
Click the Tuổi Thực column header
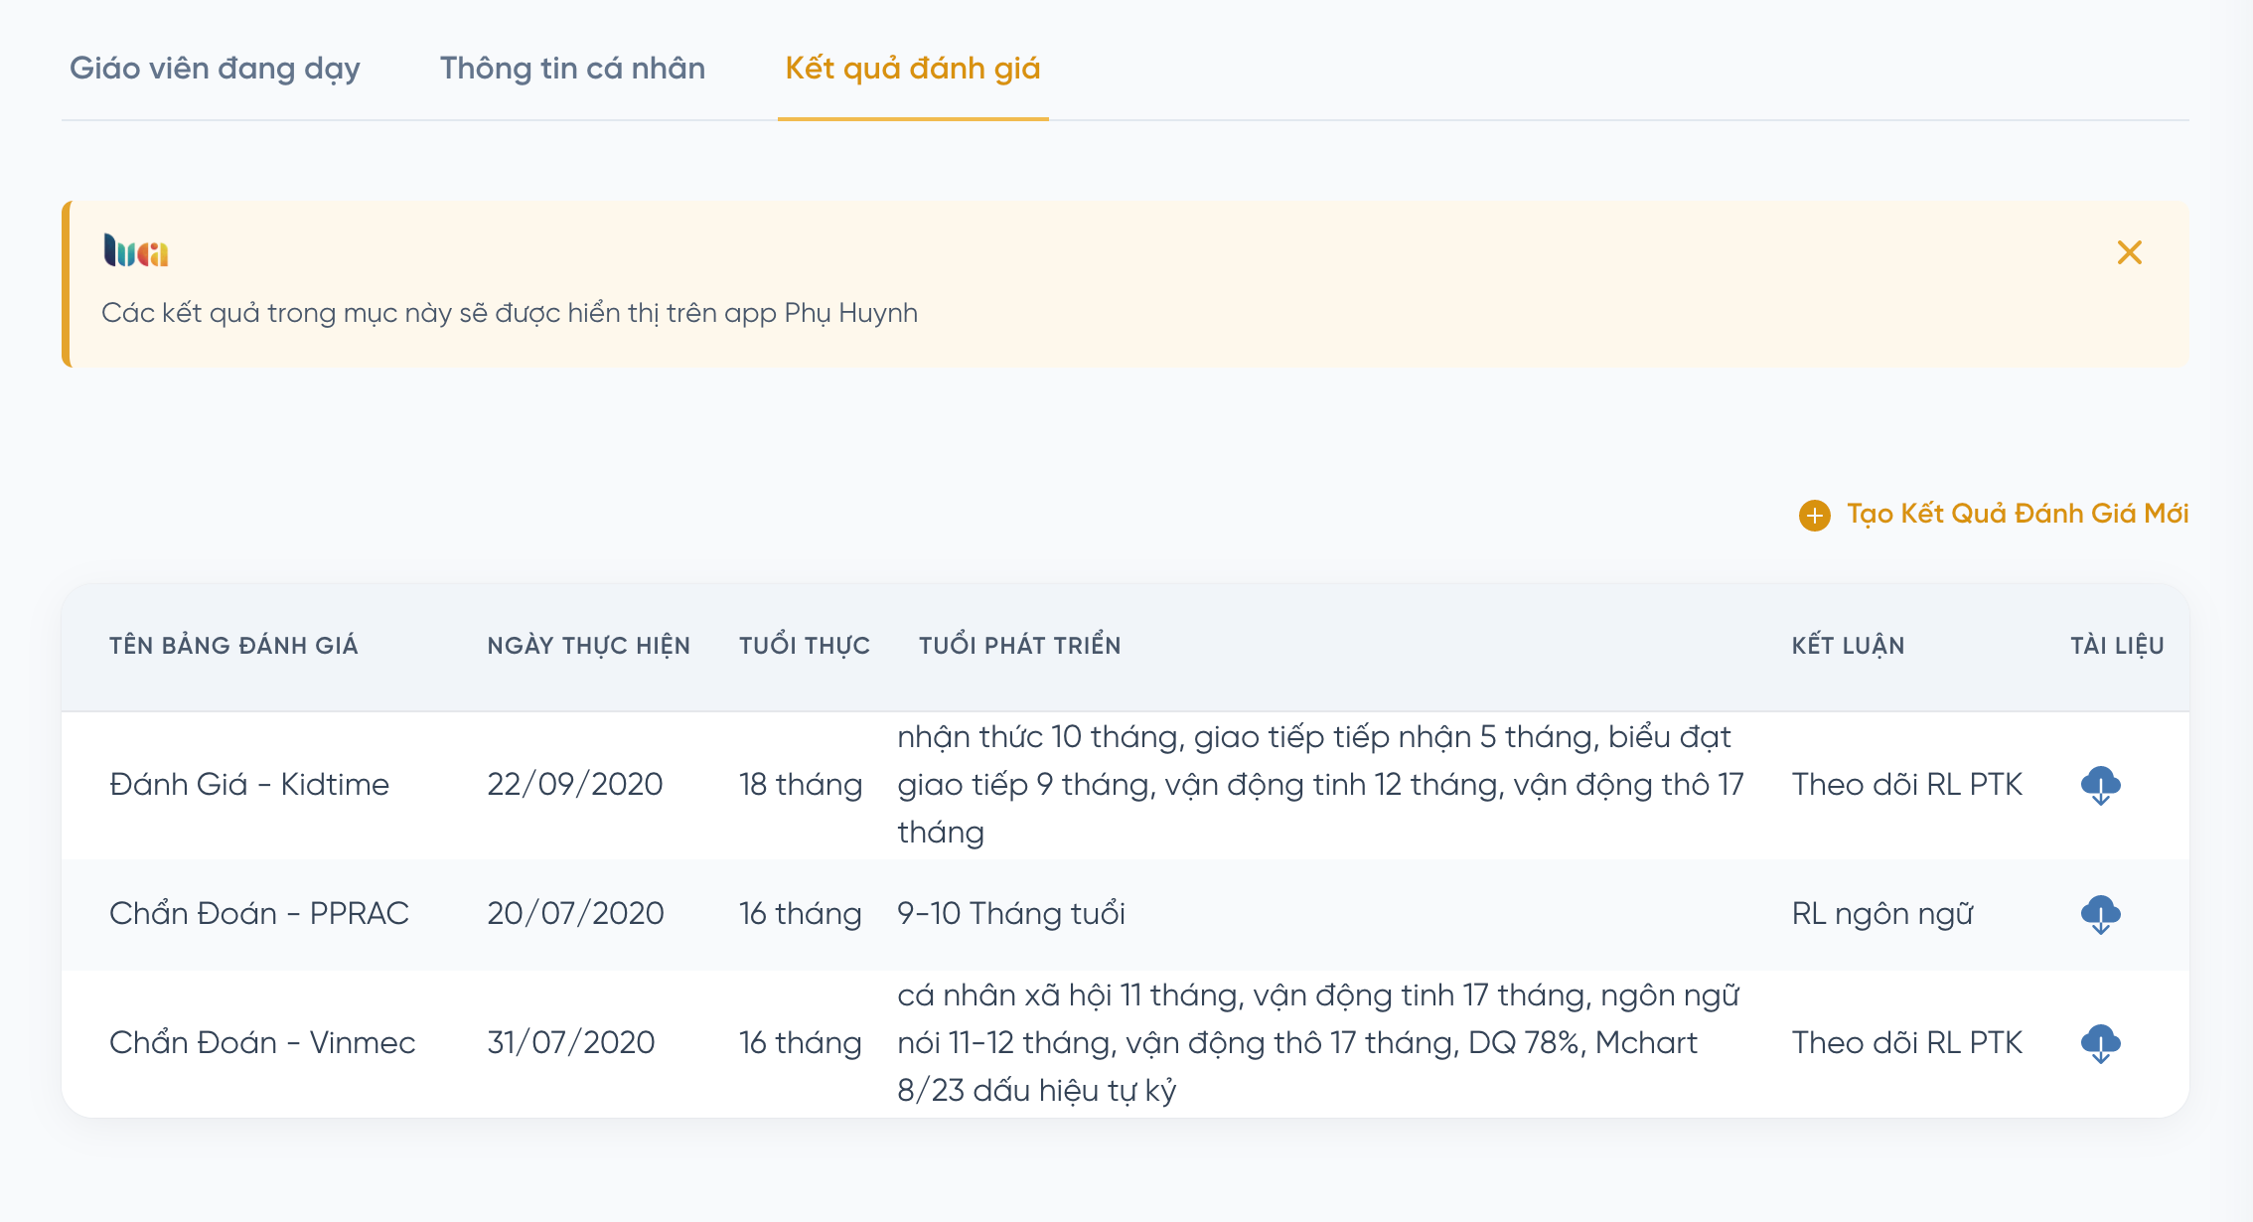(804, 646)
